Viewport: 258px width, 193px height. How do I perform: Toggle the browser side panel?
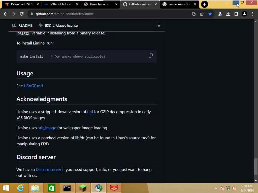tap(236, 14)
